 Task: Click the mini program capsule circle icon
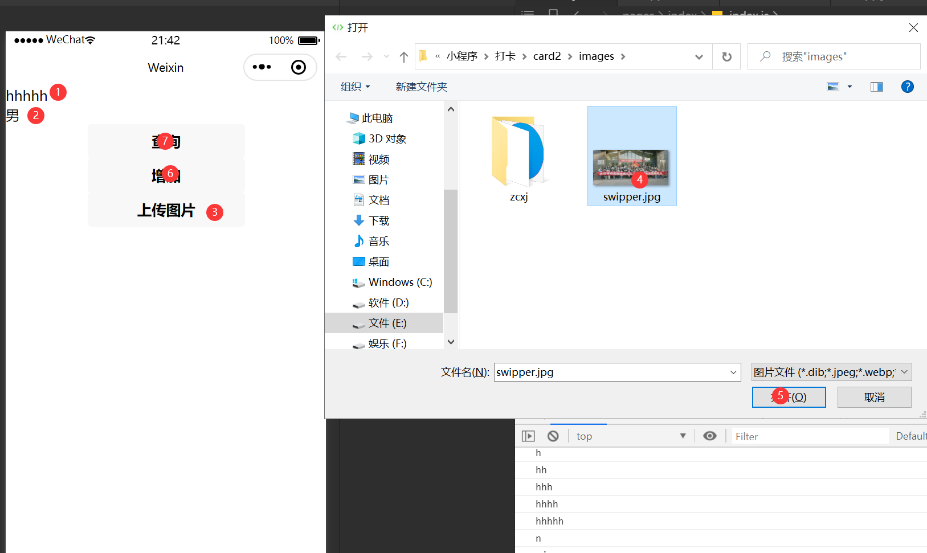tap(298, 67)
